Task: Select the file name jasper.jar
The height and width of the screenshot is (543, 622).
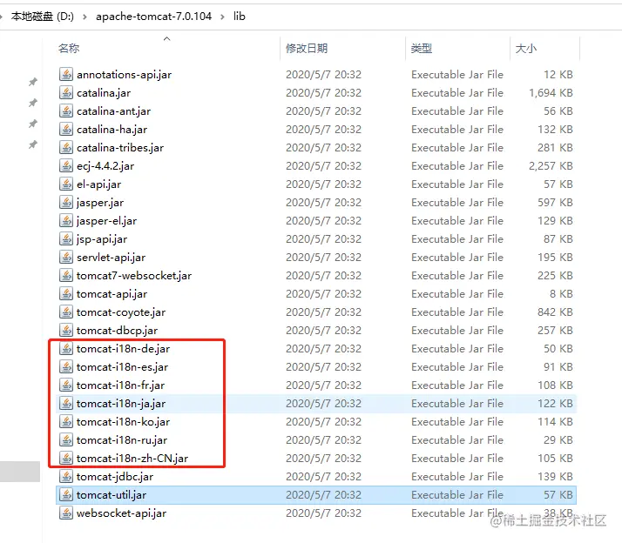Action: coord(100,203)
